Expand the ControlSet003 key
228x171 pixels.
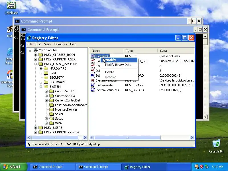click(x=46, y=96)
